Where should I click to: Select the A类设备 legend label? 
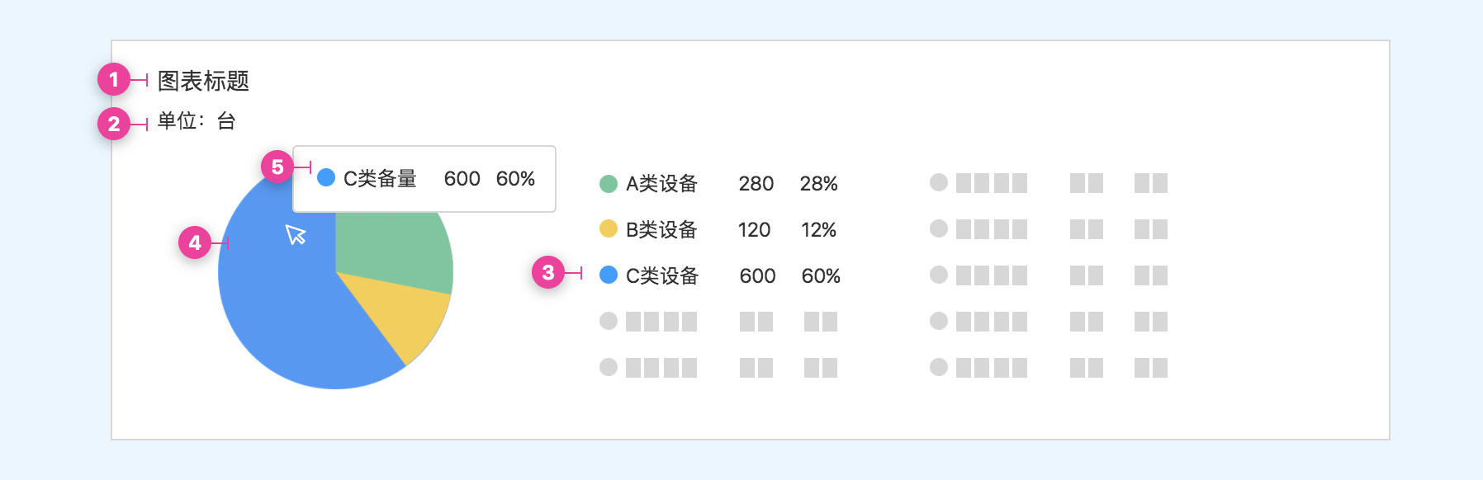(x=661, y=184)
